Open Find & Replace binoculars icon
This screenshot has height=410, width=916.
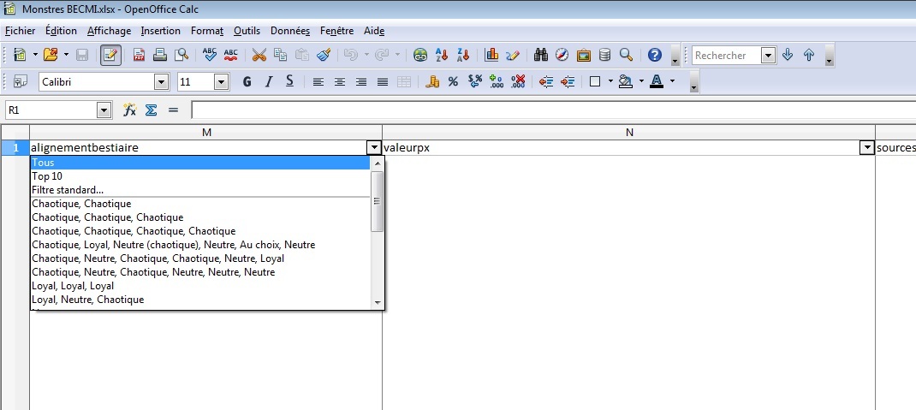[541, 55]
